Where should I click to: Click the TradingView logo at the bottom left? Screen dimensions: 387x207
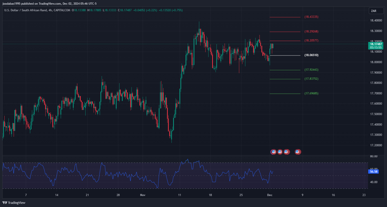14,203
